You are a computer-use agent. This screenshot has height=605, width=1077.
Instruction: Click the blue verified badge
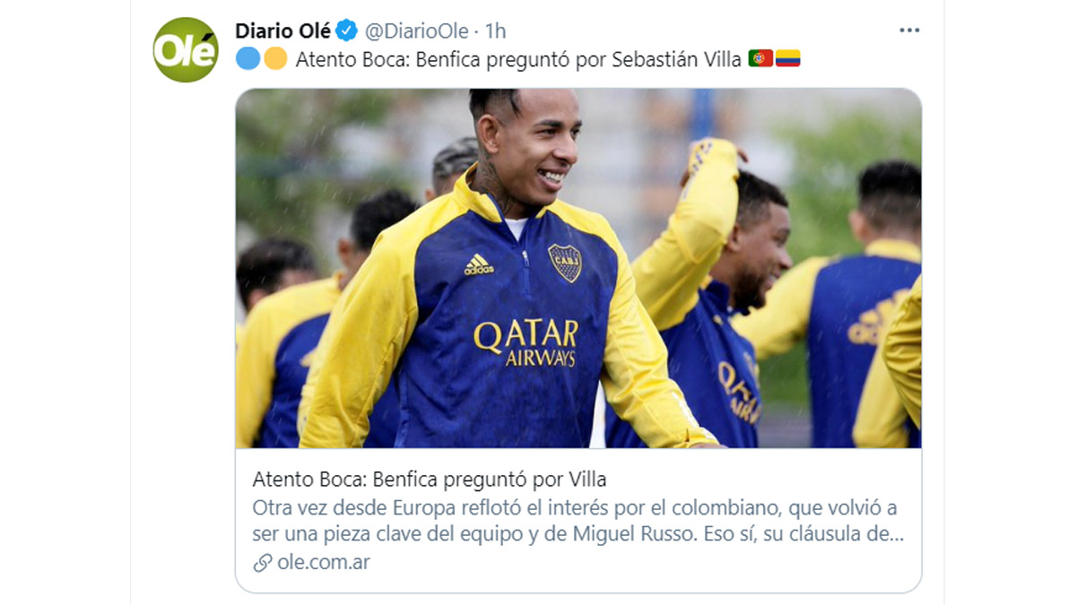(347, 31)
